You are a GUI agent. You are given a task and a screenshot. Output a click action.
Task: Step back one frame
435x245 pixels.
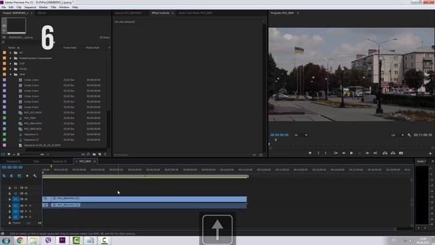pyautogui.click(x=344, y=153)
